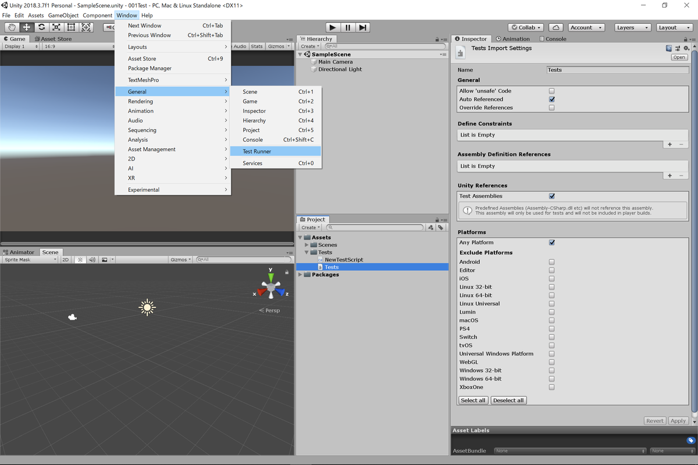This screenshot has width=698, height=465.
Task: Toggle 2D scene view mode
Action: point(66,260)
